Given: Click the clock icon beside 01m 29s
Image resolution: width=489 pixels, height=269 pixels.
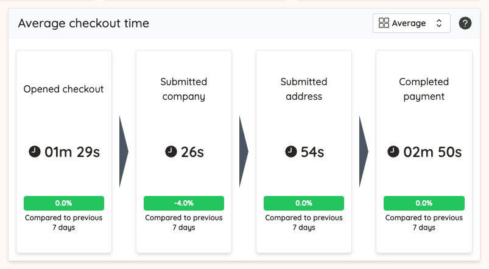Looking at the screenshot, I should coord(35,152).
